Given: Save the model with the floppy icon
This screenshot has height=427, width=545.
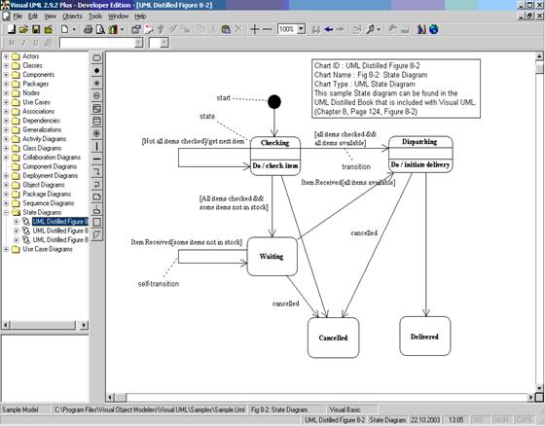Looking at the screenshot, I should click(x=36, y=29).
